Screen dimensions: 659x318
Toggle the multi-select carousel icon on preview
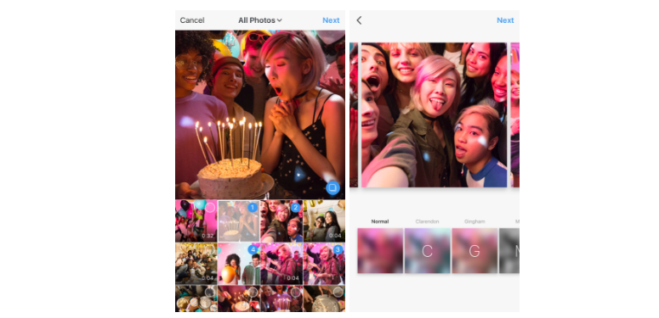[332, 187]
